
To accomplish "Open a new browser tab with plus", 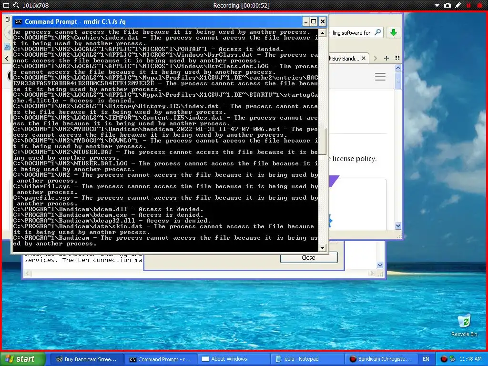I will [x=386, y=58].
